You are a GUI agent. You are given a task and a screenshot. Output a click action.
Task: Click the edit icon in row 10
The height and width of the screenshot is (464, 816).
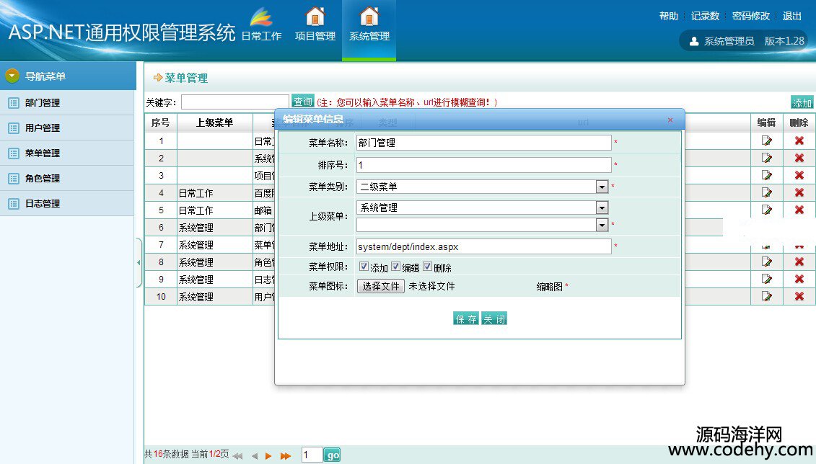[767, 296]
